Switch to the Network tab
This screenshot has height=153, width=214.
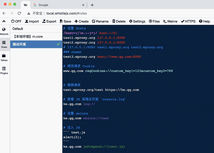[x=4, y=31]
